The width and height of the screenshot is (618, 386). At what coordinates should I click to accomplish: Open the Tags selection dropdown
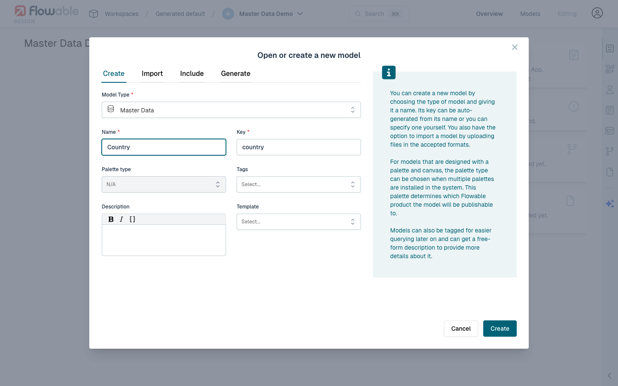click(x=299, y=184)
